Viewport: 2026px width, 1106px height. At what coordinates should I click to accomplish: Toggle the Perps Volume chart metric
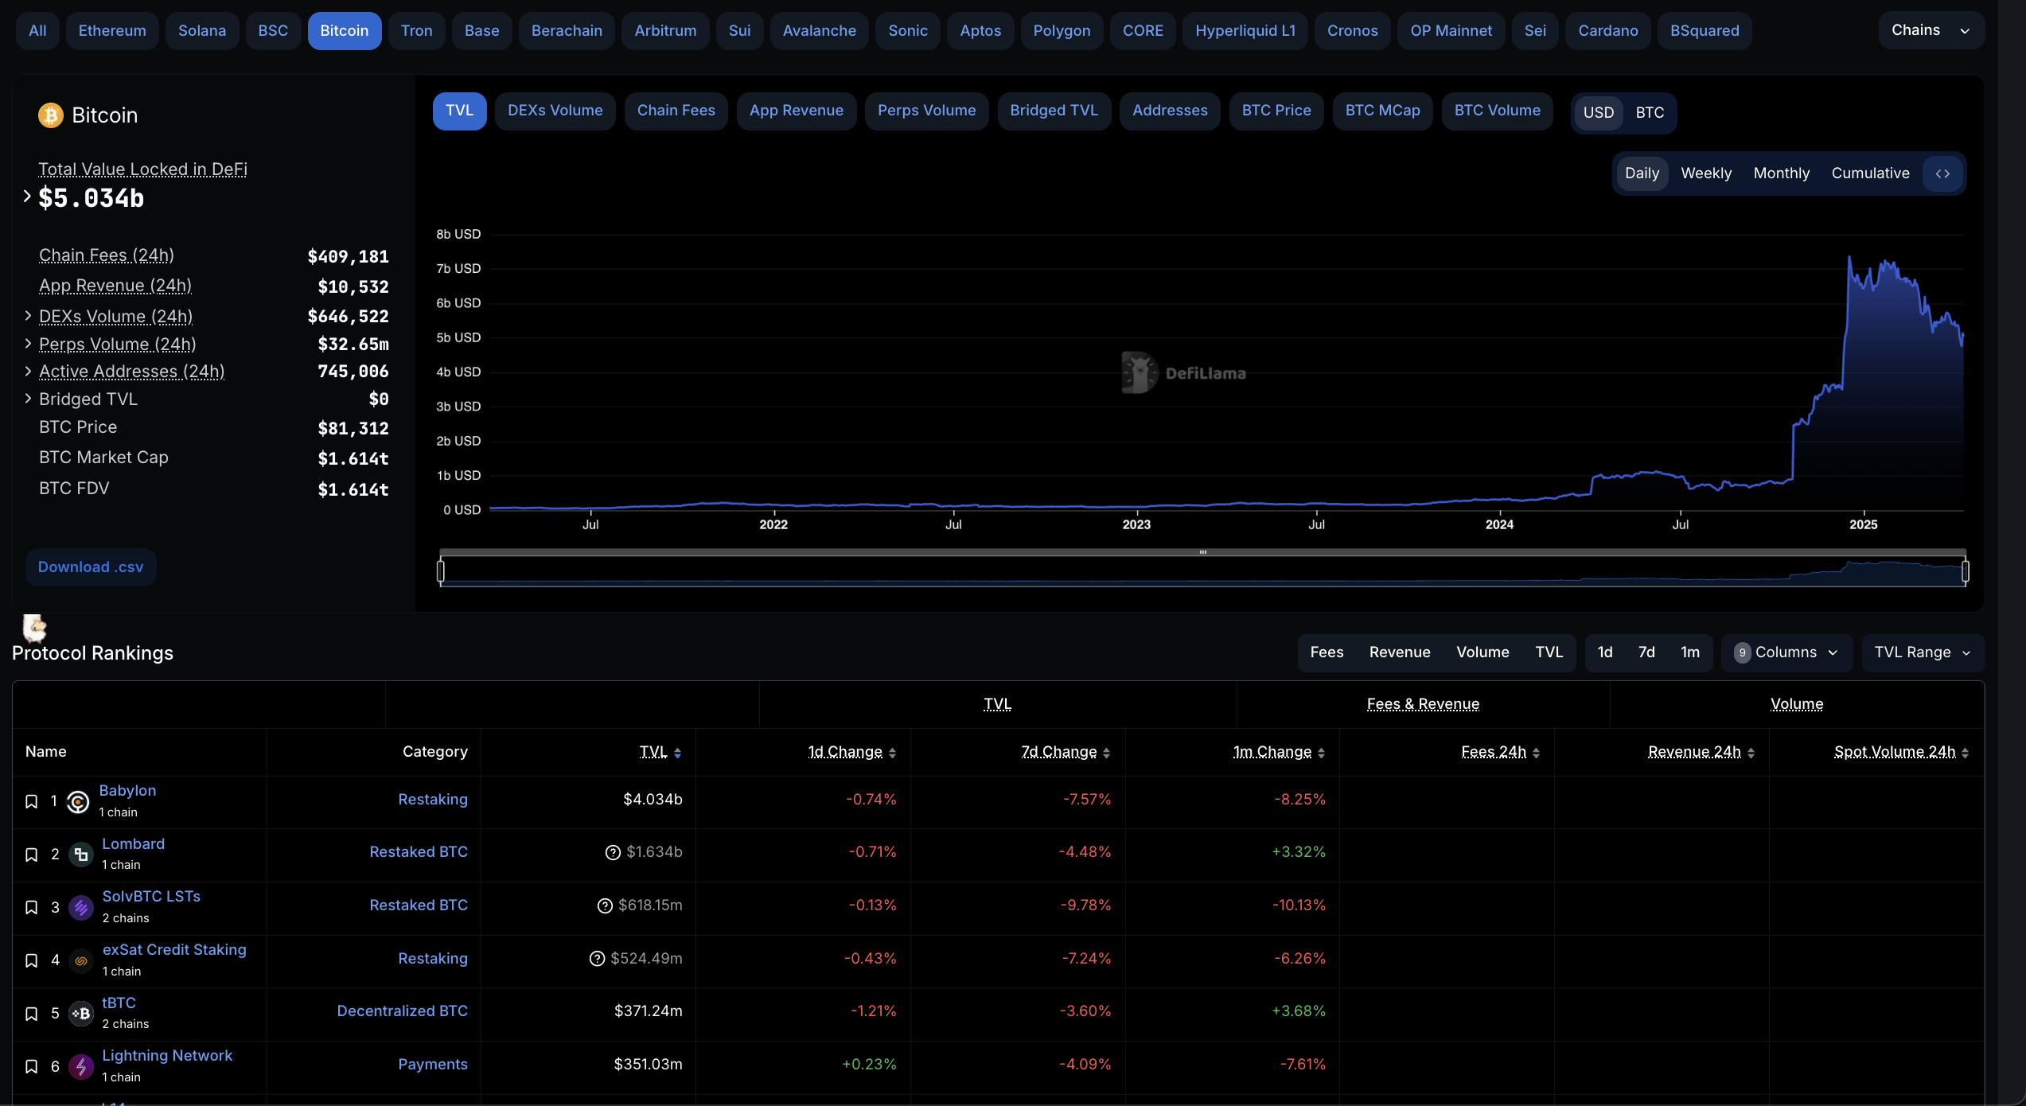click(x=926, y=111)
